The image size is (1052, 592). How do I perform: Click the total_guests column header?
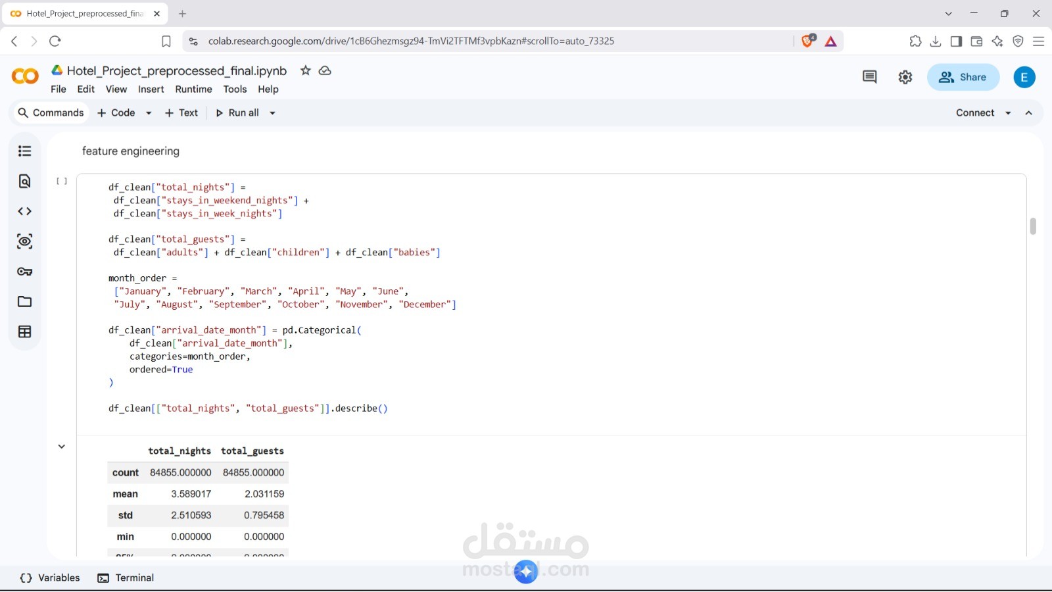pyautogui.click(x=252, y=451)
